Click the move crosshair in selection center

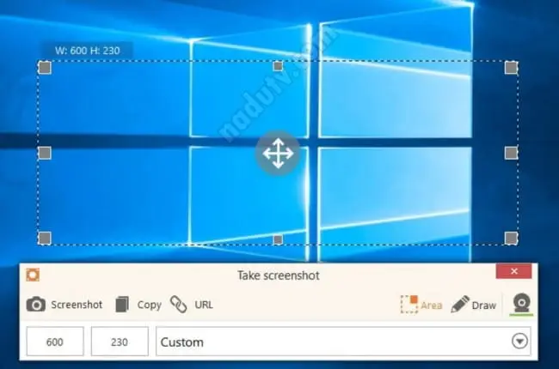278,154
